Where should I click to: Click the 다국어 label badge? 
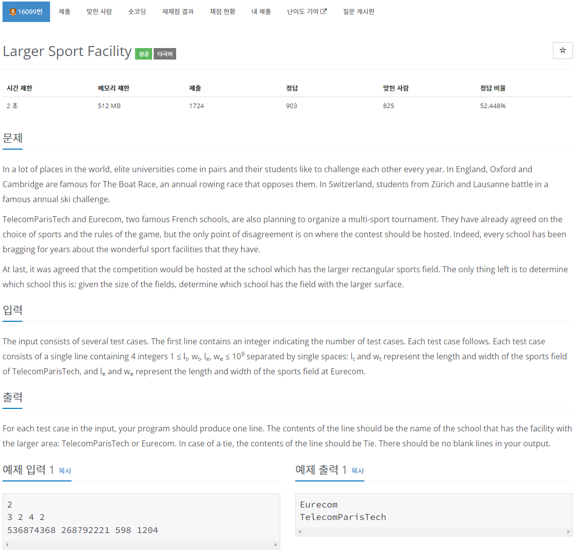pos(165,54)
